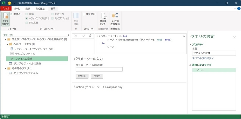The width and height of the screenshot is (241, 119).
Task: Select the ソース applied step
Action: pyautogui.click(x=214, y=70)
